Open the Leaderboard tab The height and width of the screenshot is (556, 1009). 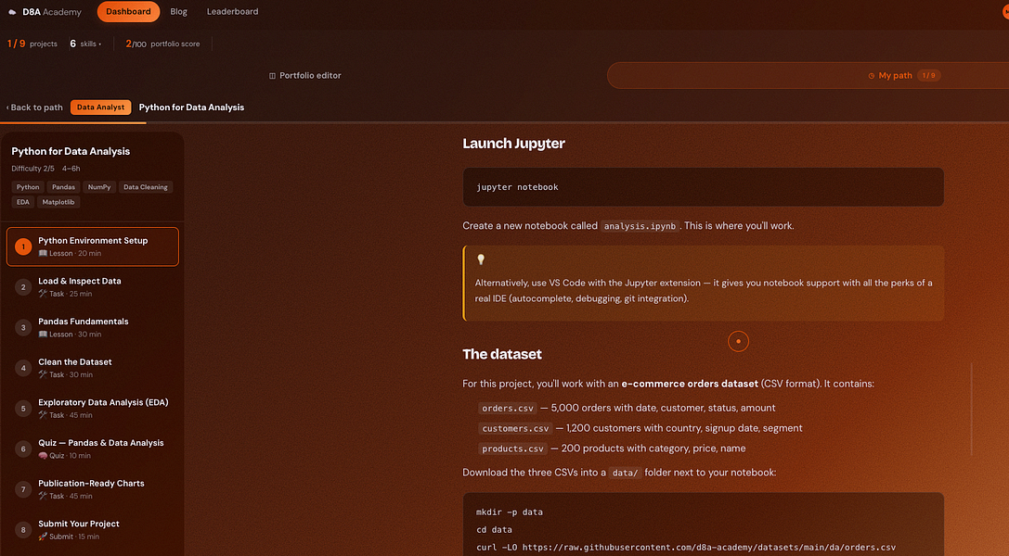[232, 11]
